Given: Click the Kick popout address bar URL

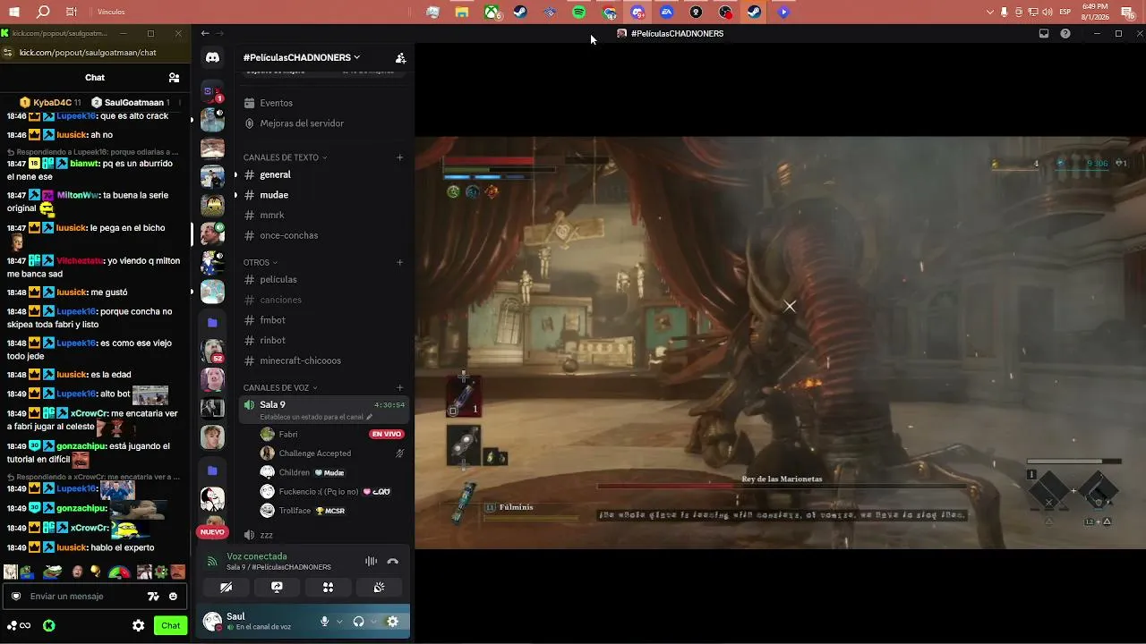Looking at the screenshot, I should 88,53.
